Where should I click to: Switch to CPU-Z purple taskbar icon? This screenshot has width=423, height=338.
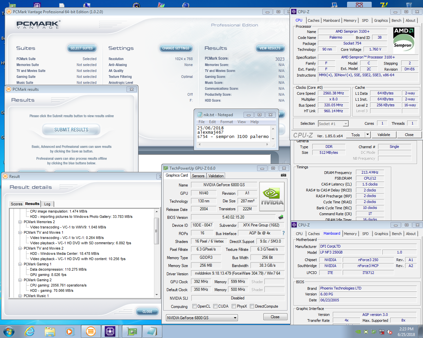[110, 331]
